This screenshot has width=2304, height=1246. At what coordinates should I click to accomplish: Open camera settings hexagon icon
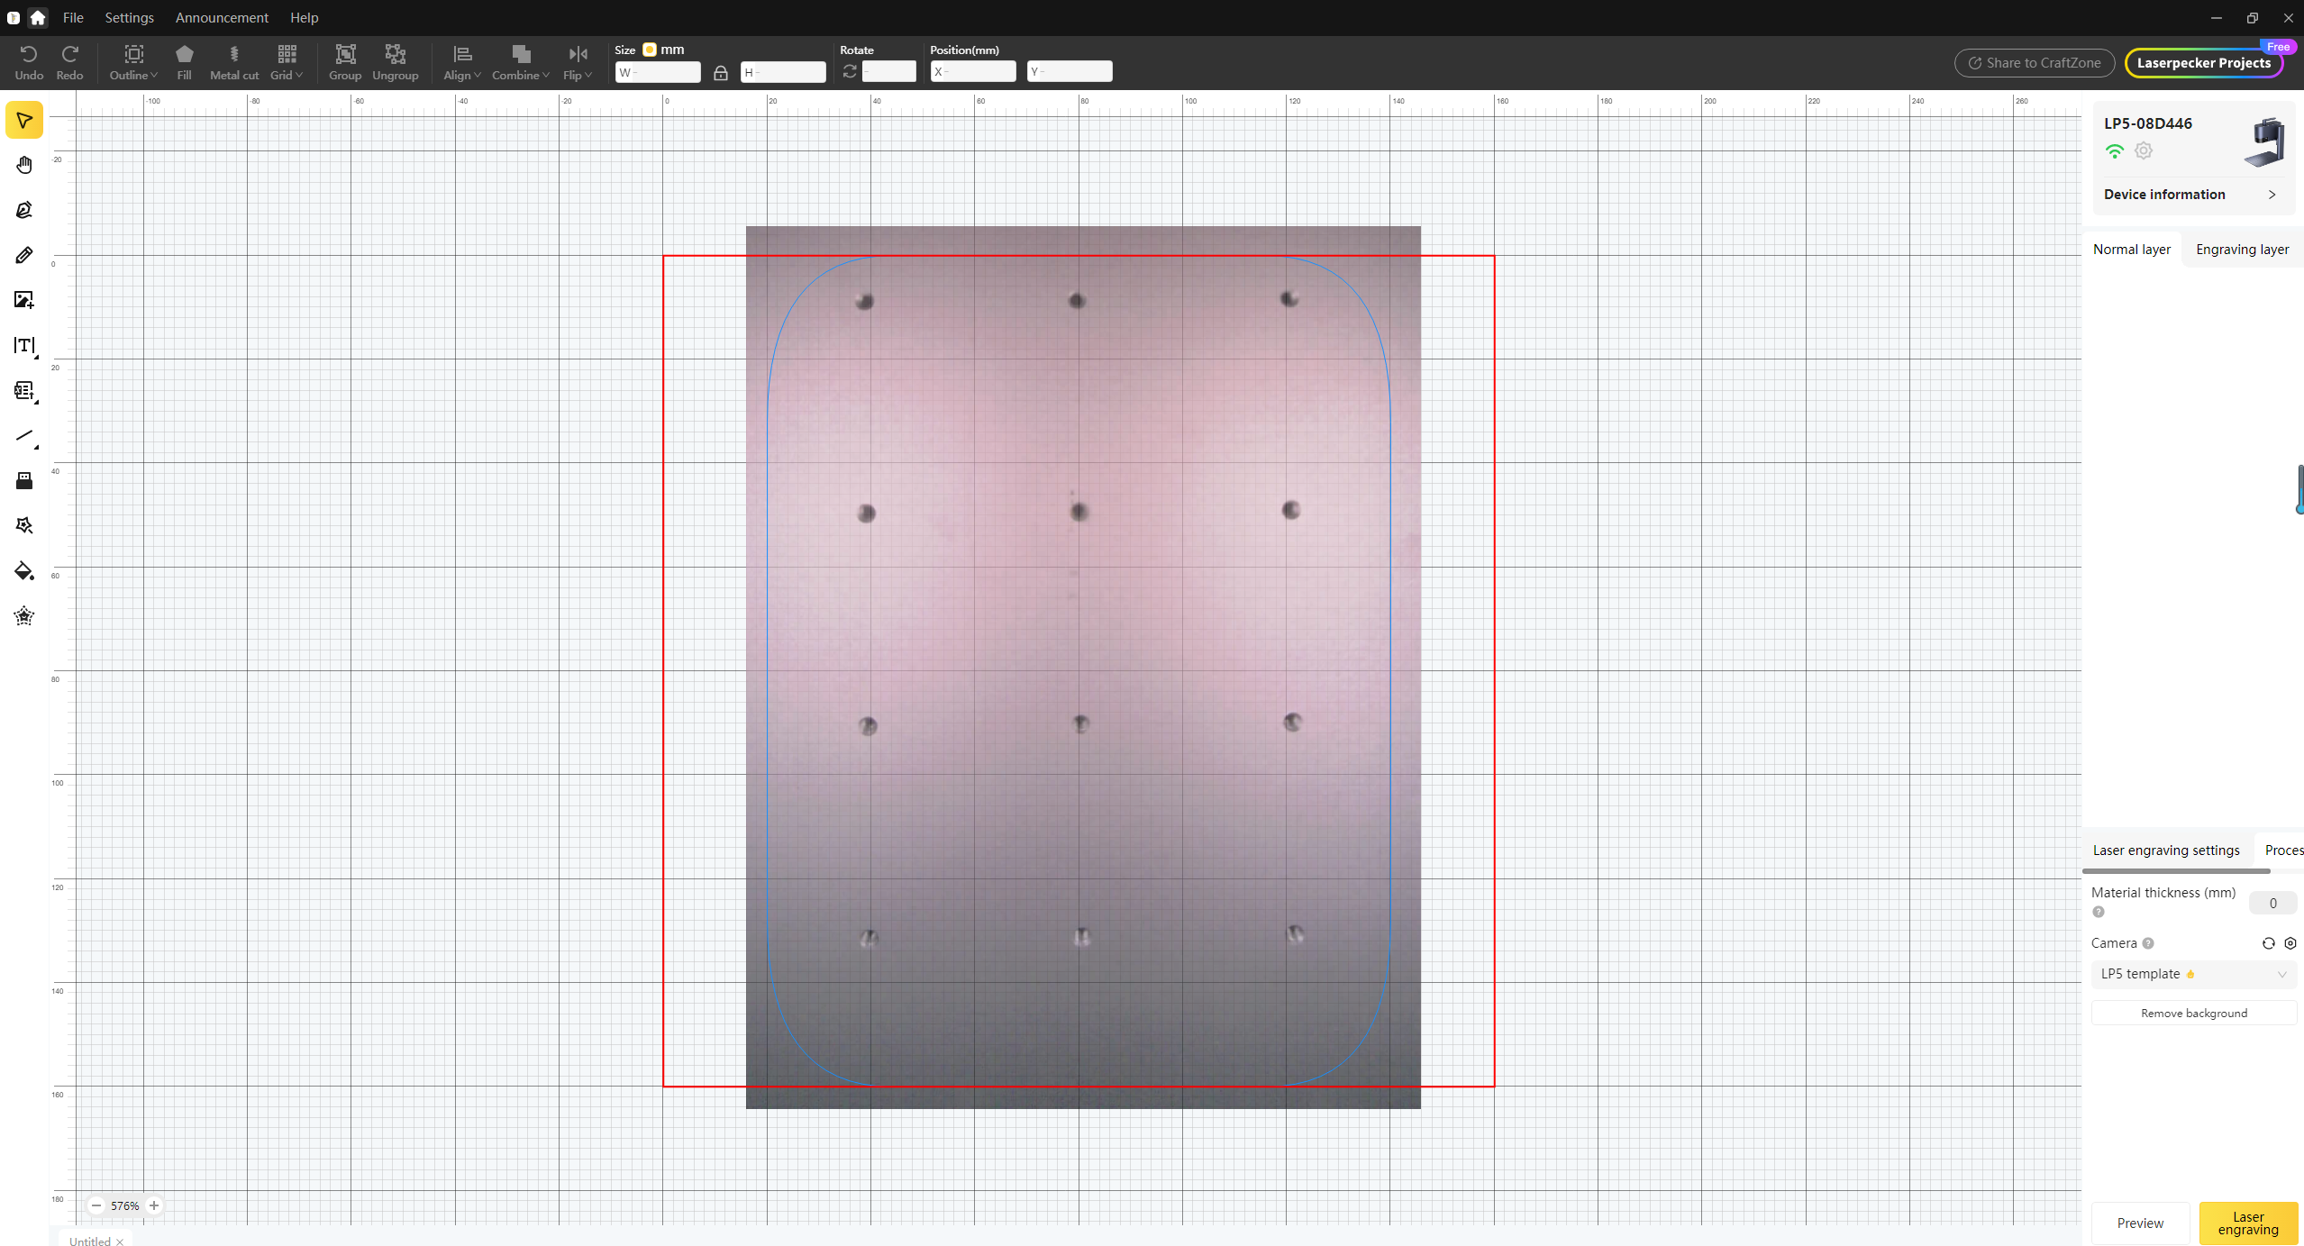tap(2290, 943)
